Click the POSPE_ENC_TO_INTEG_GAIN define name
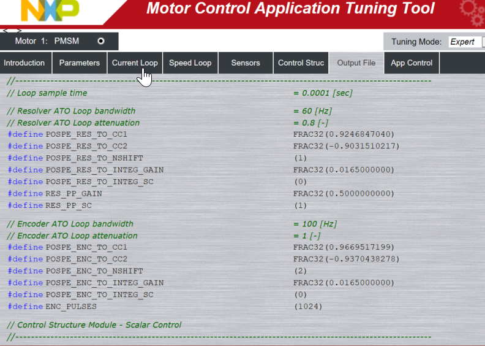 pos(105,283)
